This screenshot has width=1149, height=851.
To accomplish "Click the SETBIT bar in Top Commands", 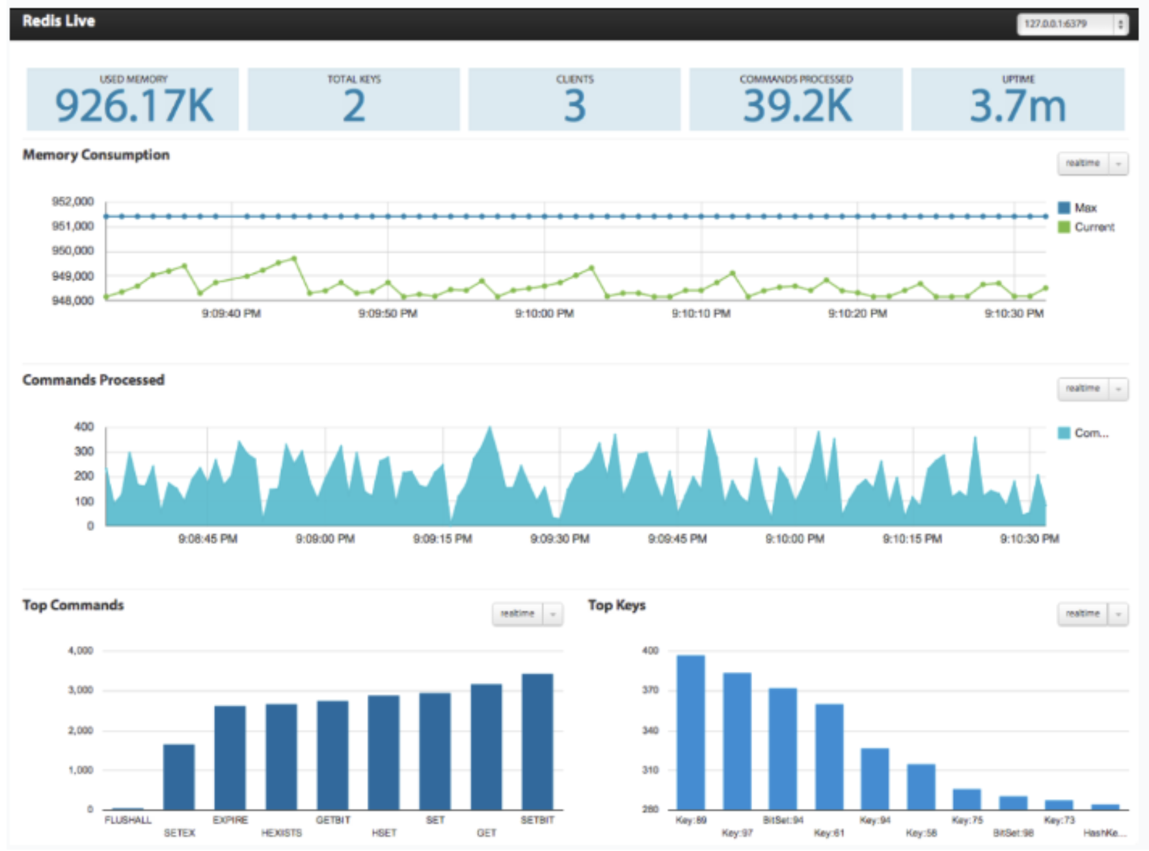I will tap(537, 742).
